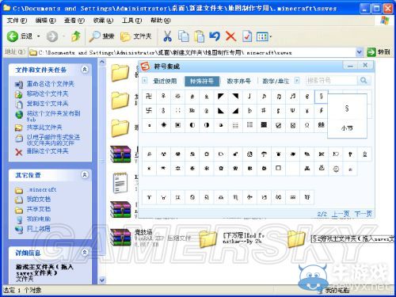The width and height of the screenshot is (396, 297).
Task: Go to previous symbol page (上一页)
Action: [x=341, y=214]
